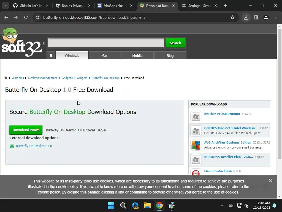Open a new tab with plus button
Screen dimensions: 282x212
(x=226, y=6)
